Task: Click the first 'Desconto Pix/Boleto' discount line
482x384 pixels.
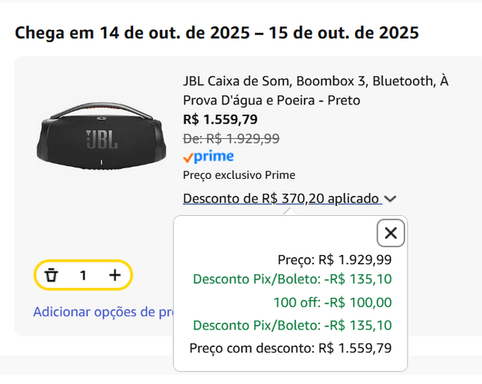Action: click(x=292, y=280)
